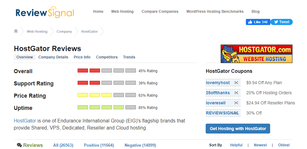Click the 'Overall' label

(x=23, y=71)
